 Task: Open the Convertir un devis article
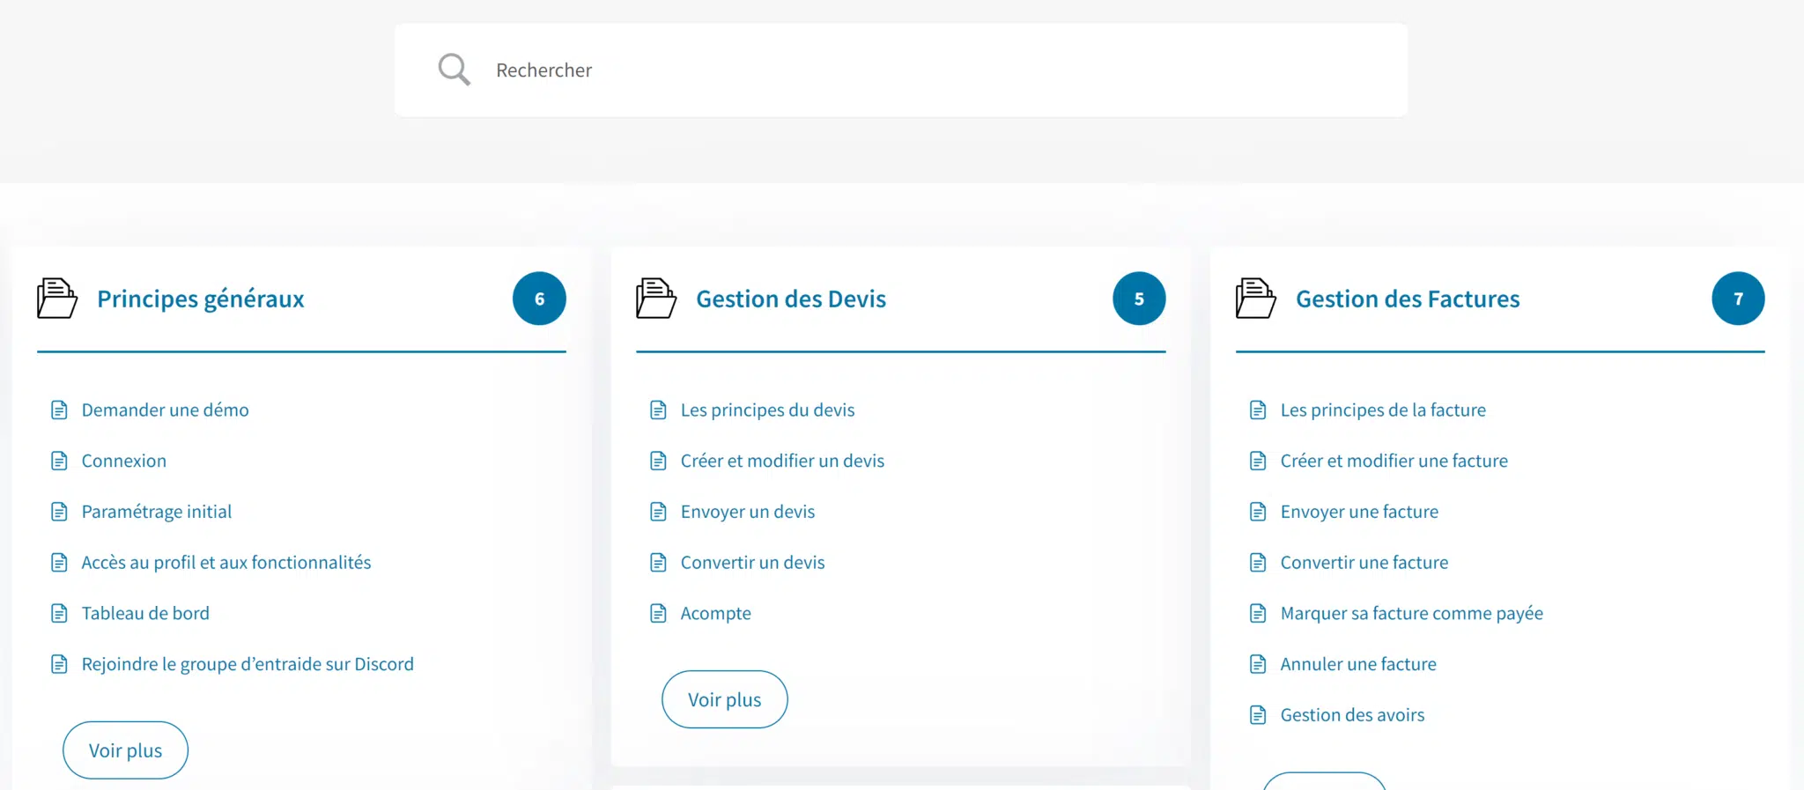pos(752,563)
